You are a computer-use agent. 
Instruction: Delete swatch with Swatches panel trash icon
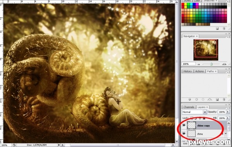(x=224, y=28)
